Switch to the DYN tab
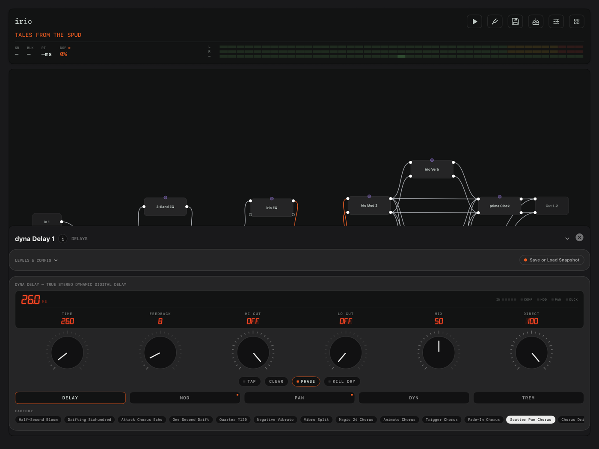Viewport: 599px width, 449px height. tap(414, 398)
